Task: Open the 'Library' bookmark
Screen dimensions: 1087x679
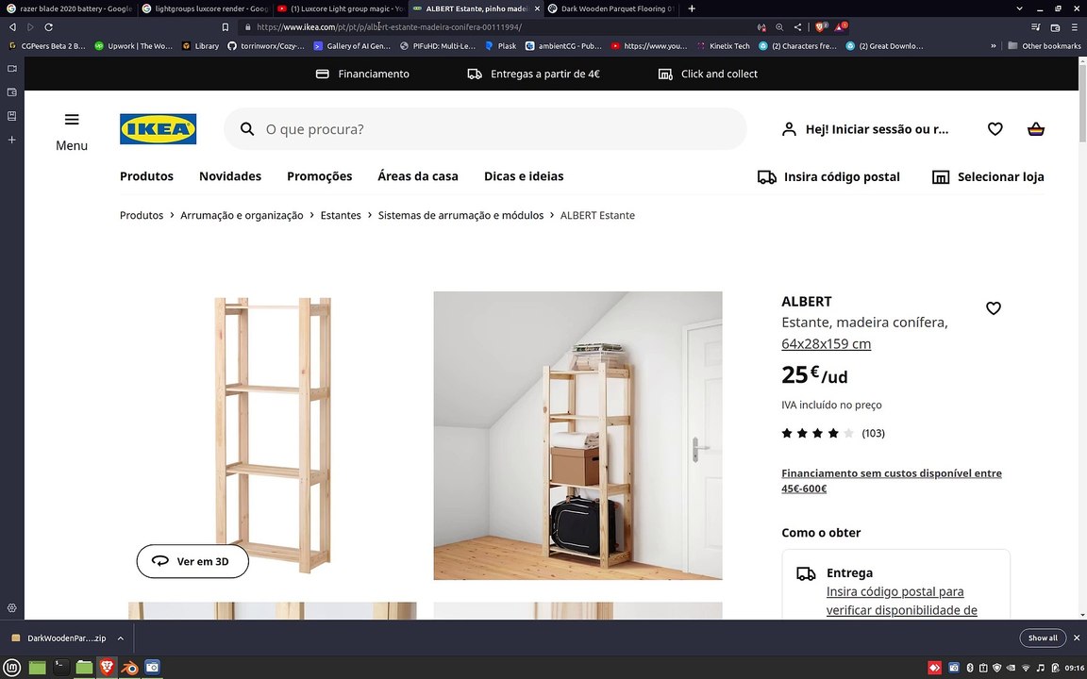Action: pos(200,45)
